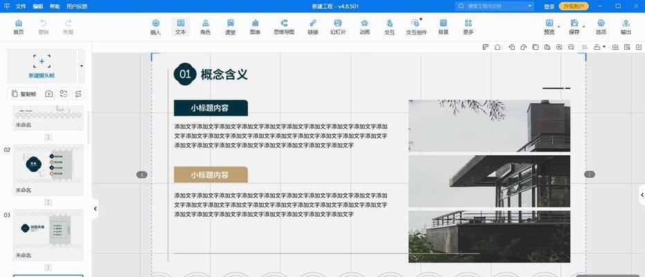Open the 幻灯片 slideshow tool
645x277 pixels.
[338, 27]
